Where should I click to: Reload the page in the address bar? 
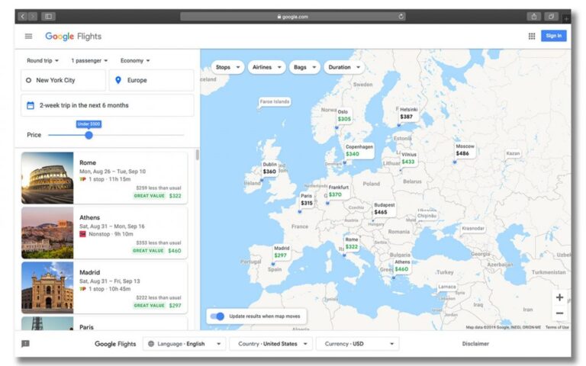click(x=401, y=17)
